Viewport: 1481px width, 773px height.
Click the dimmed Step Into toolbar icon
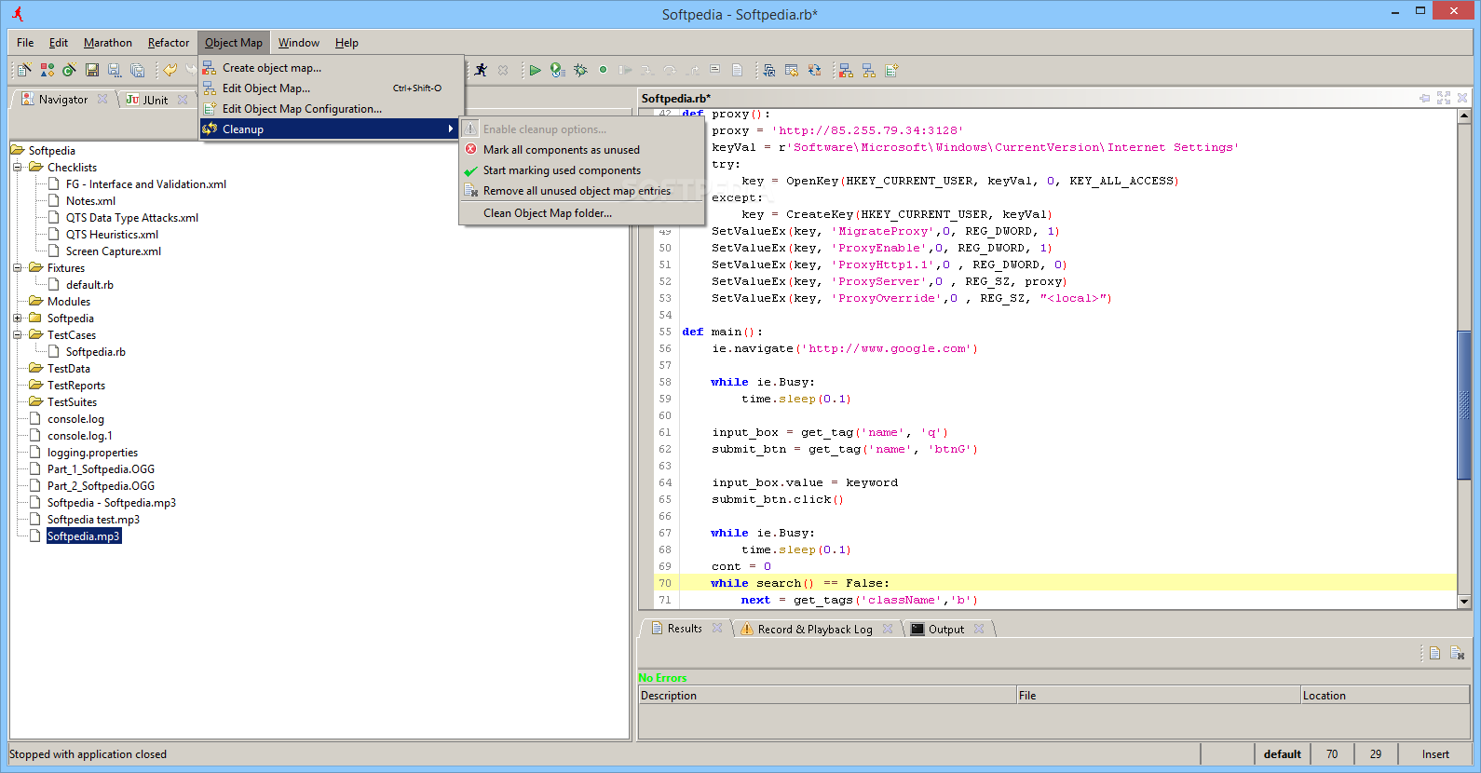click(647, 70)
